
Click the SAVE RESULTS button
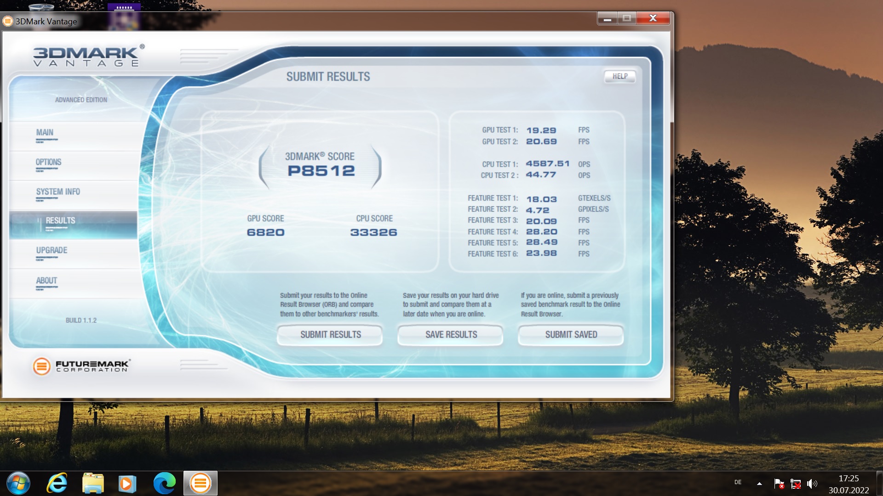tap(451, 335)
